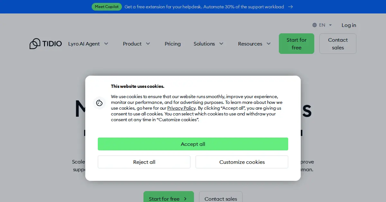386x202 pixels.
Task: Click the arrow icon in the top banner
Action: 290,7
